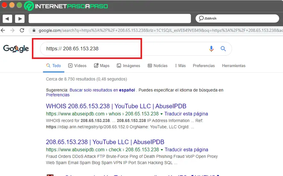Click the Search field in mock frame
The width and height of the screenshot is (283, 176).
pyautogui.click(x=237, y=19)
